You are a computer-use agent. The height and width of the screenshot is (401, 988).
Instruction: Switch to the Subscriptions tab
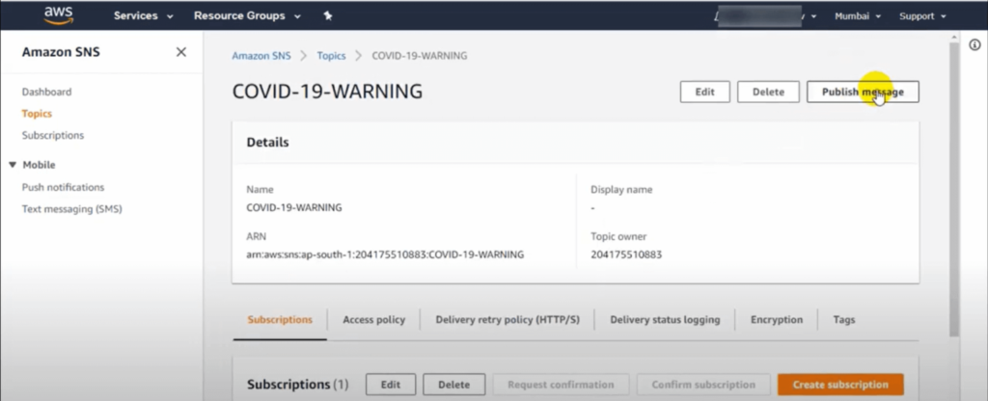[x=280, y=320]
